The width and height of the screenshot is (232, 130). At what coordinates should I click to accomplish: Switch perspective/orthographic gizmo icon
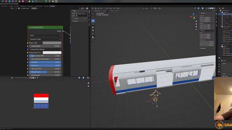tap(196, 29)
